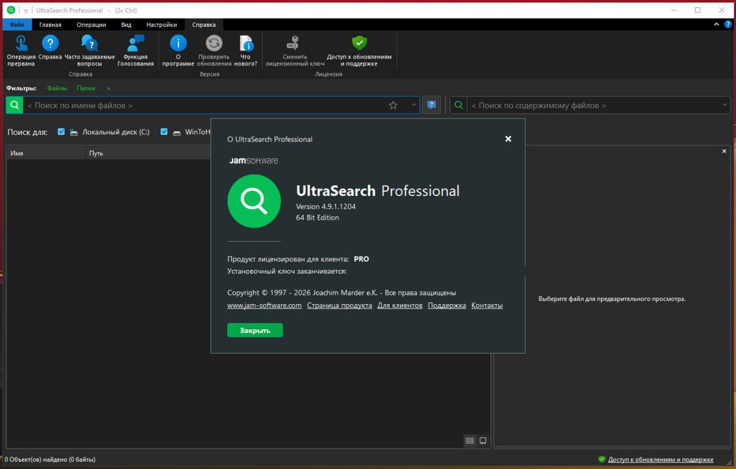Expand the file name search history dropdown
Screen dimensions: 736x469
tap(414, 105)
